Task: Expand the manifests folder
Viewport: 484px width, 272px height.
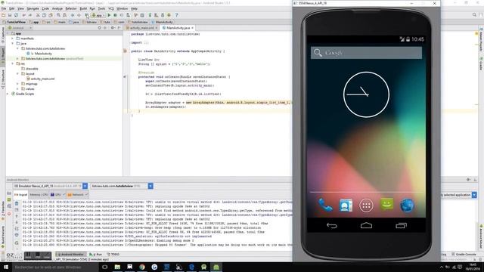Action: pos(13,39)
